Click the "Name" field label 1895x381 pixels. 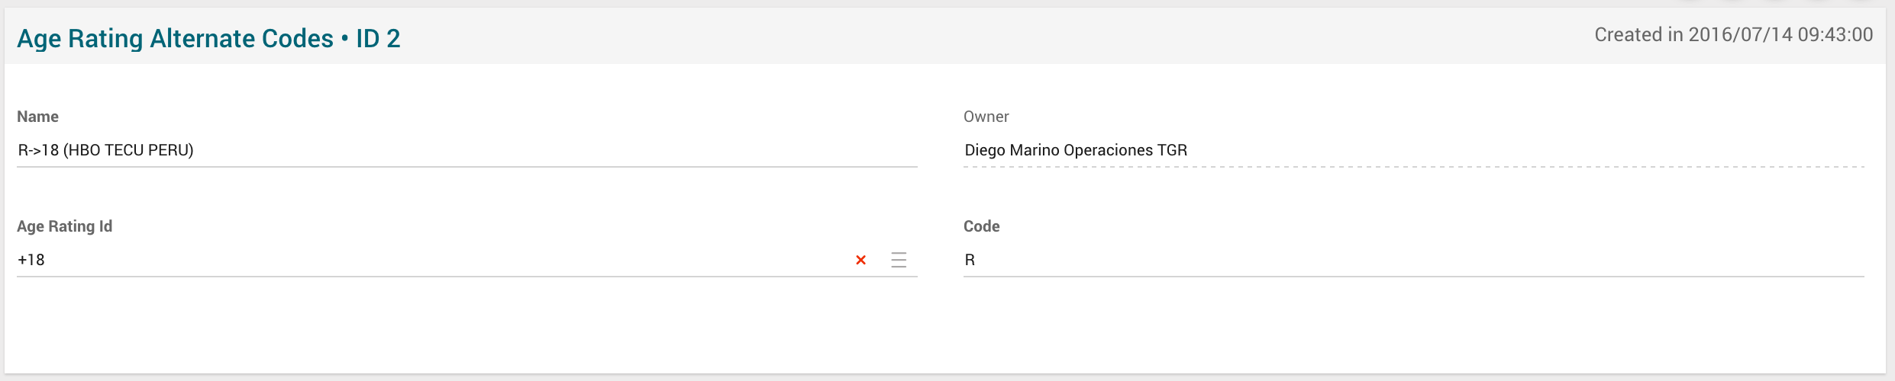pyautogui.click(x=37, y=117)
